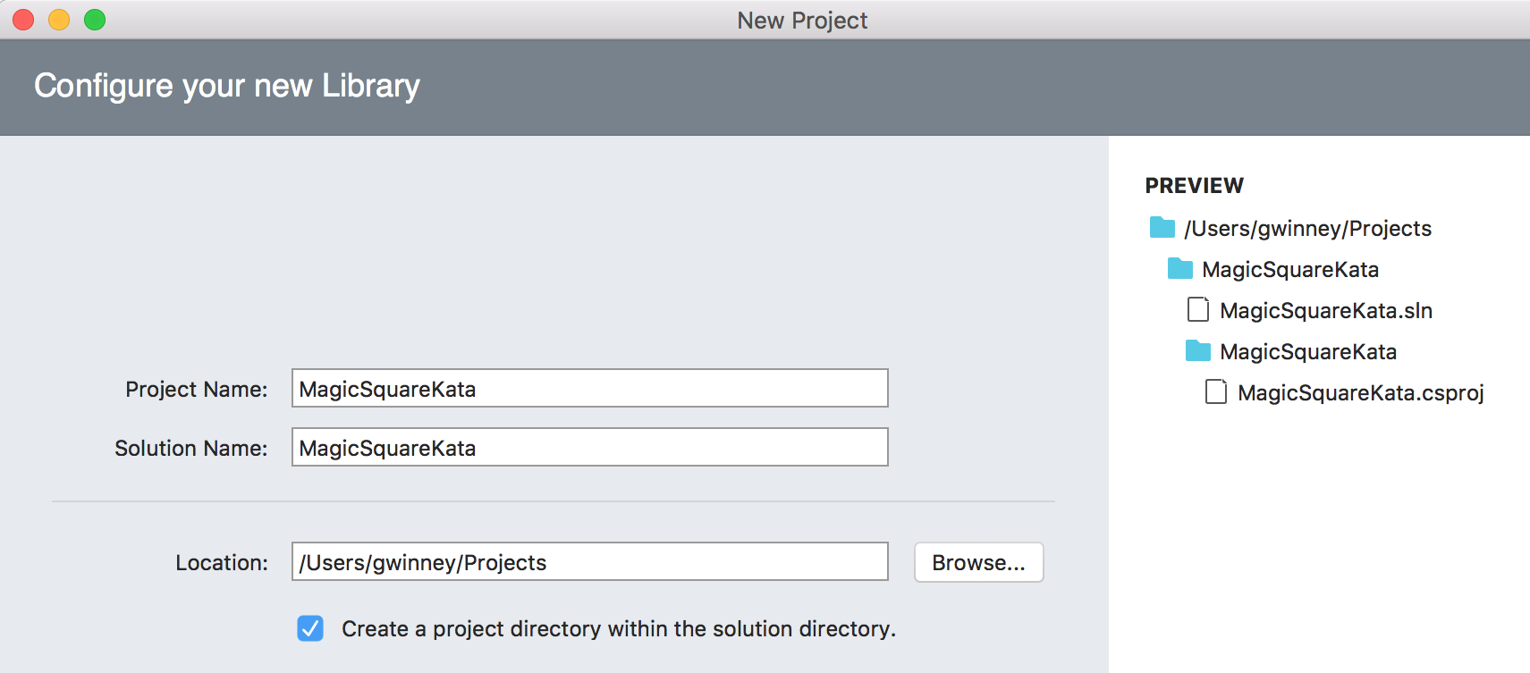Focus the Project Name text field
Viewport: 1530px width, 673px height.
pos(589,389)
